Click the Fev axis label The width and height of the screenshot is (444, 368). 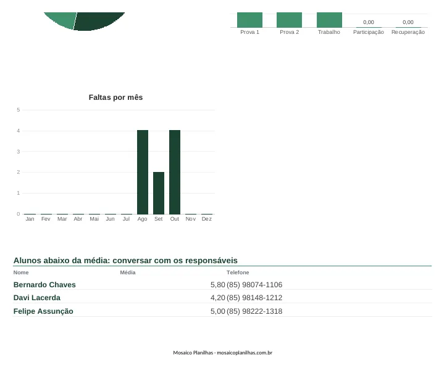(46, 219)
